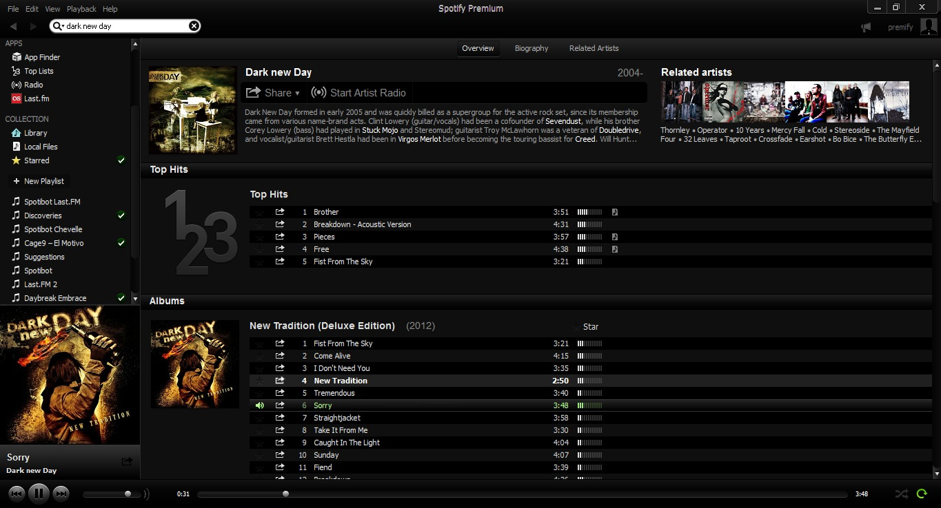Click the Dark new Day artist thumbnail
Screen dimensions: 941x508
coord(193,110)
